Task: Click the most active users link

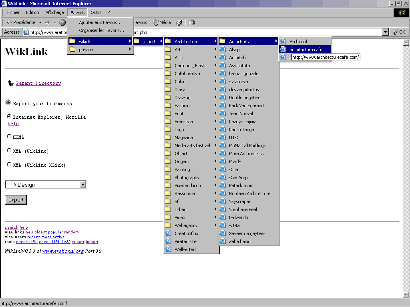Action: point(53,237)
